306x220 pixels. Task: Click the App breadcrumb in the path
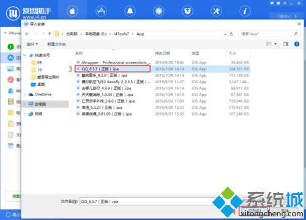140,34
